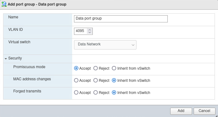The image size is (218, 117).
Task: Click the Name row label
Action: coord(13,17)
